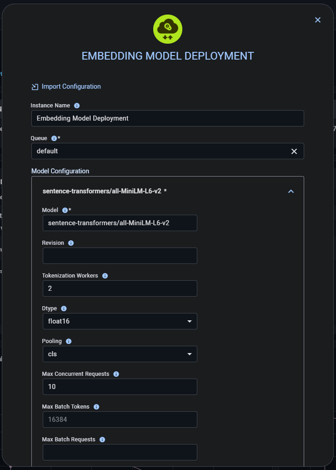The height and width of the screenshot is (470, 336).
Task: Click the Dtype info icon
Action: (x=64, y=308)
